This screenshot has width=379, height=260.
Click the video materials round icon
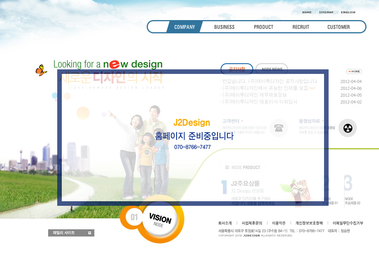[x=348, y=128]
